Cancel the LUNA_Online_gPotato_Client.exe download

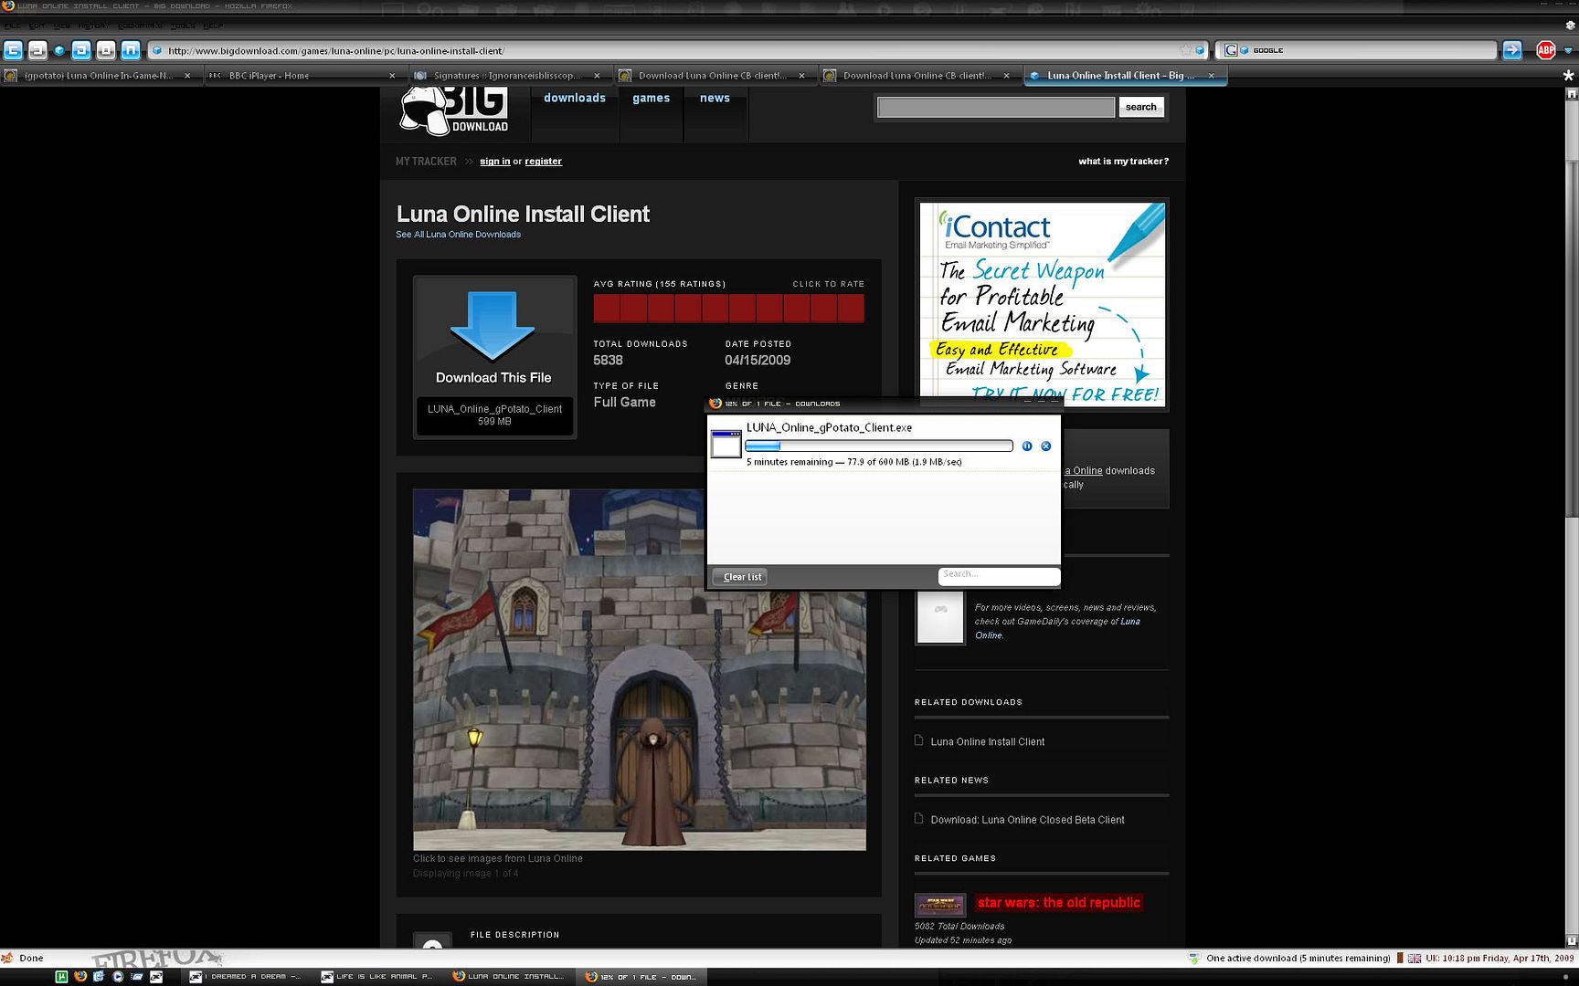click(1046, 446)
